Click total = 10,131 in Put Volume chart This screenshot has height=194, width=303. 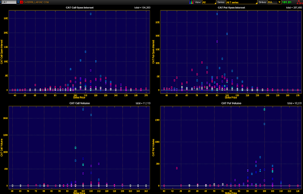click(294, 103)
